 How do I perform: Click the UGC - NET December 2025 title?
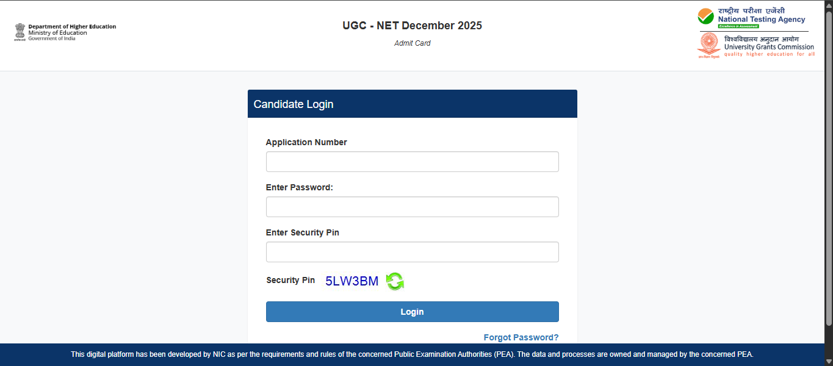point(412,26)
